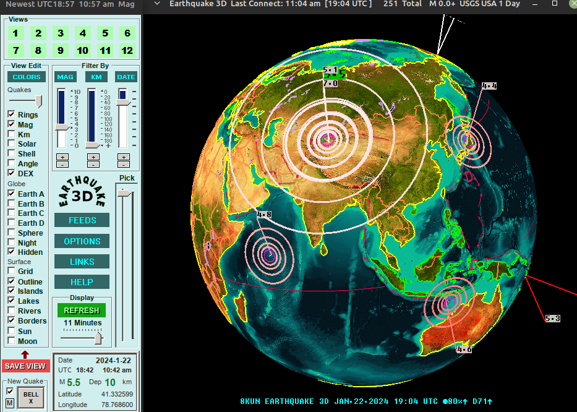
Task: Click the red SAVE VIEW button
Action: click(25, 366)
